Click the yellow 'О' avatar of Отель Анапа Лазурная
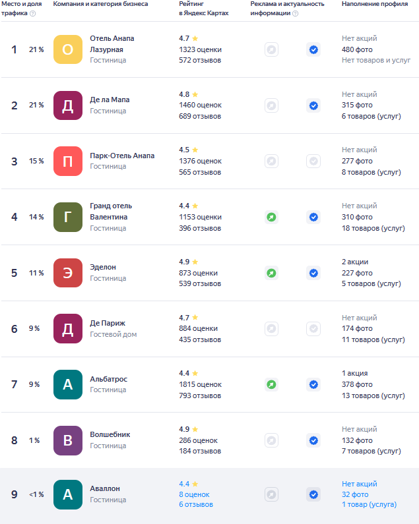419x524 pixels. [68, 49]
